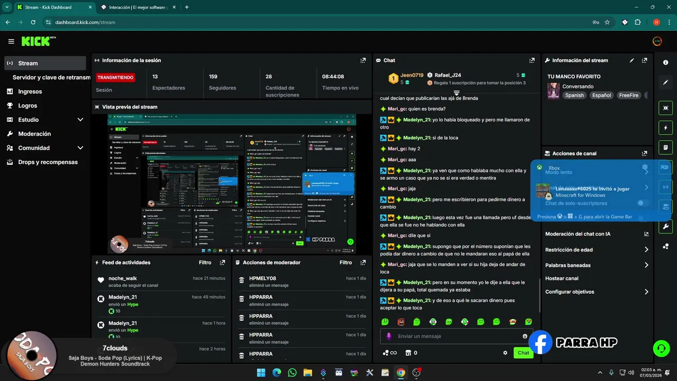
Task: Send message with green Chat button
Action: coord(523,353)
